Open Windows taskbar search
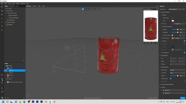The width and height of the screenshot is (186, 104). click(x=7, y=102)
